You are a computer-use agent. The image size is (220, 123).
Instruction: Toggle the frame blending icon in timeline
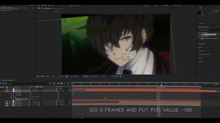pyautogui.click(x=61, y=83)
